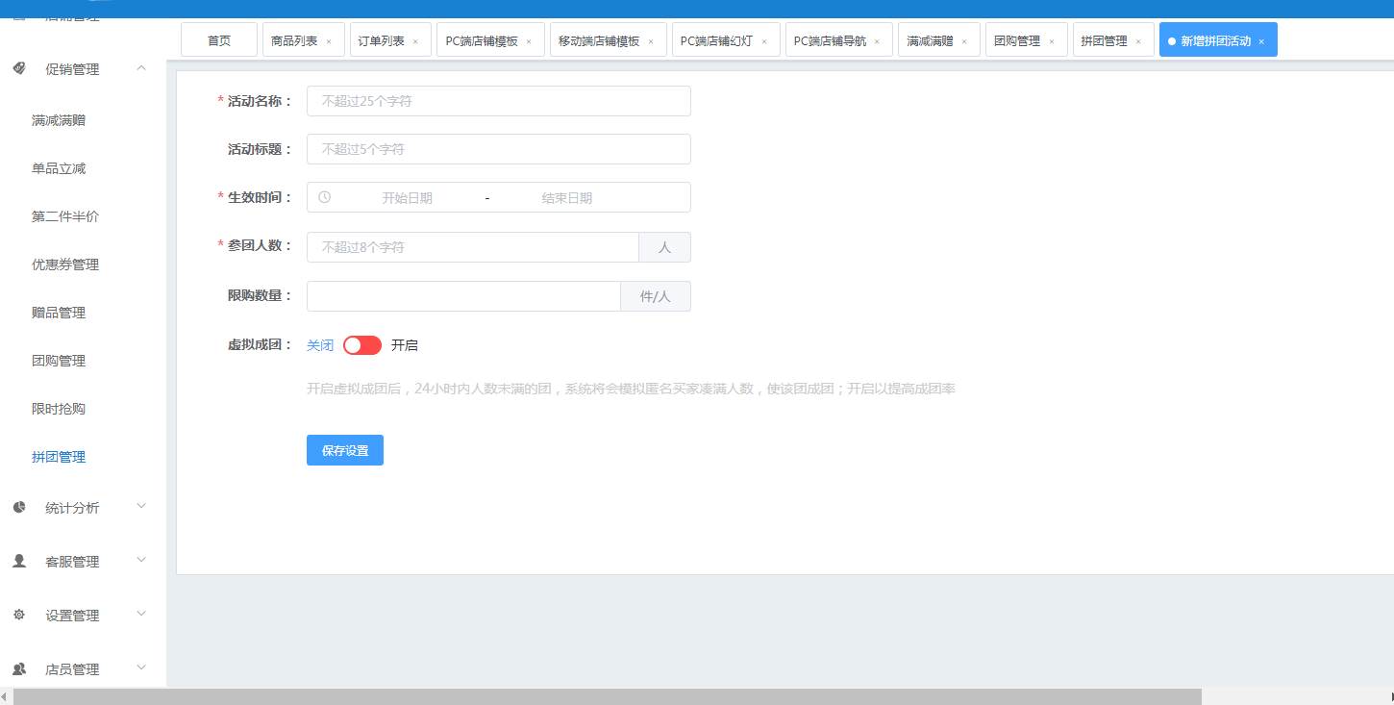Click the clock icon in date field
The image size is (1394, 705).
pyautogui.click(x=325, y=197)
